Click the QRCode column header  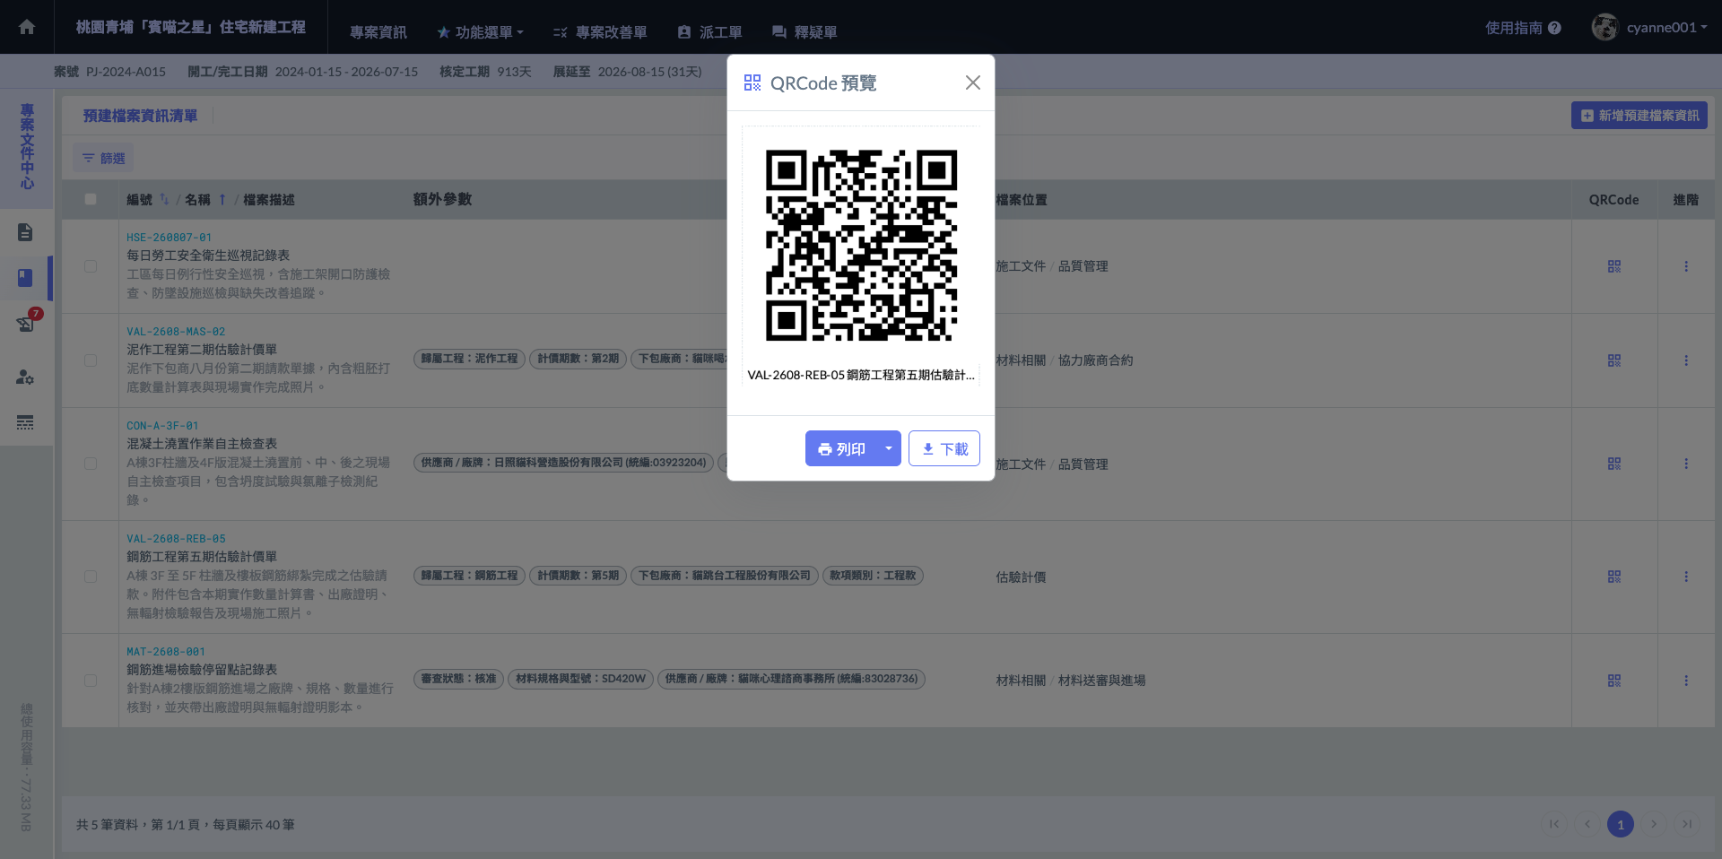pyautogui.click(x=1614, y=200)
